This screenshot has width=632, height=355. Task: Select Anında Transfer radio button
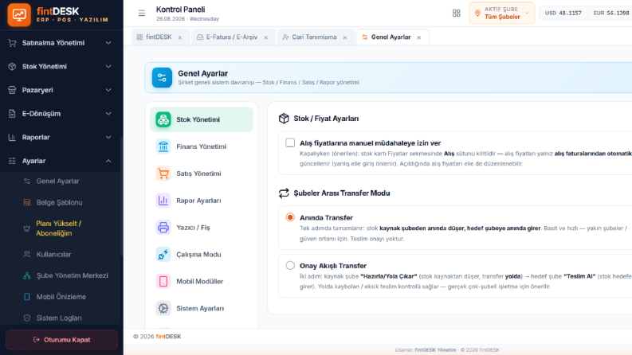point(290,217)
